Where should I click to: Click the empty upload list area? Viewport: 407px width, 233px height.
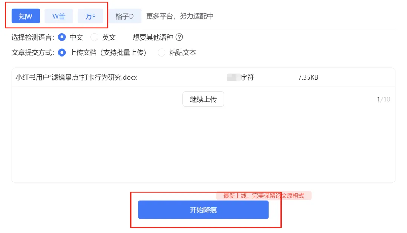[203, 146]
